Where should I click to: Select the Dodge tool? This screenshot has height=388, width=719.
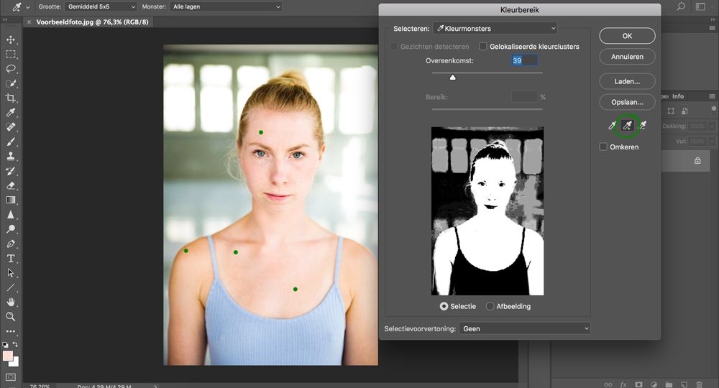coord(11,229)
